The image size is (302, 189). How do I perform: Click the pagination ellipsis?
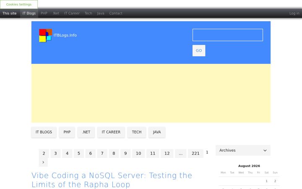(x=181, y=153)
